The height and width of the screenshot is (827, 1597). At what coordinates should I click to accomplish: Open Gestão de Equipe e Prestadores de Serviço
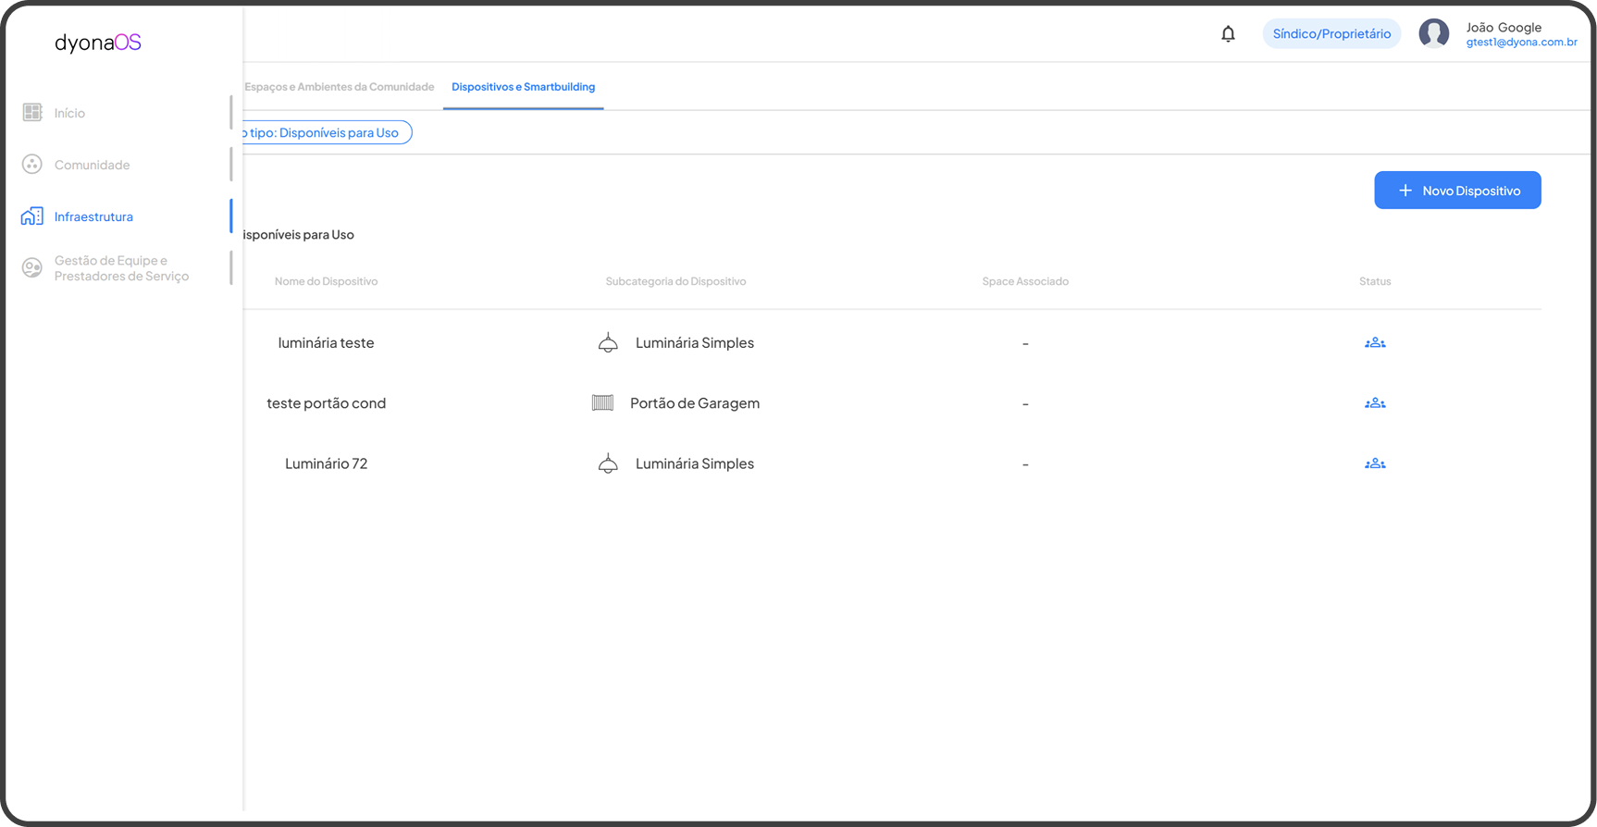click(121, 268)
